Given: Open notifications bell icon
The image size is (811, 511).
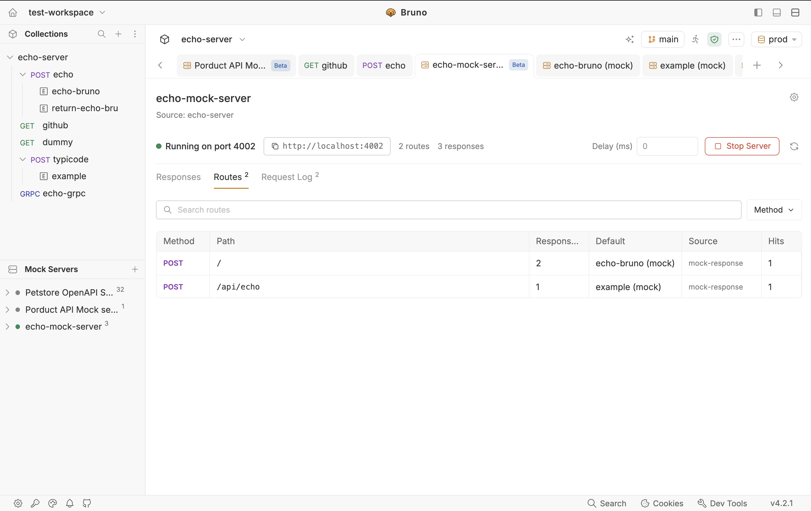Looking at the screenshot, I should click(x=70, y=503).
